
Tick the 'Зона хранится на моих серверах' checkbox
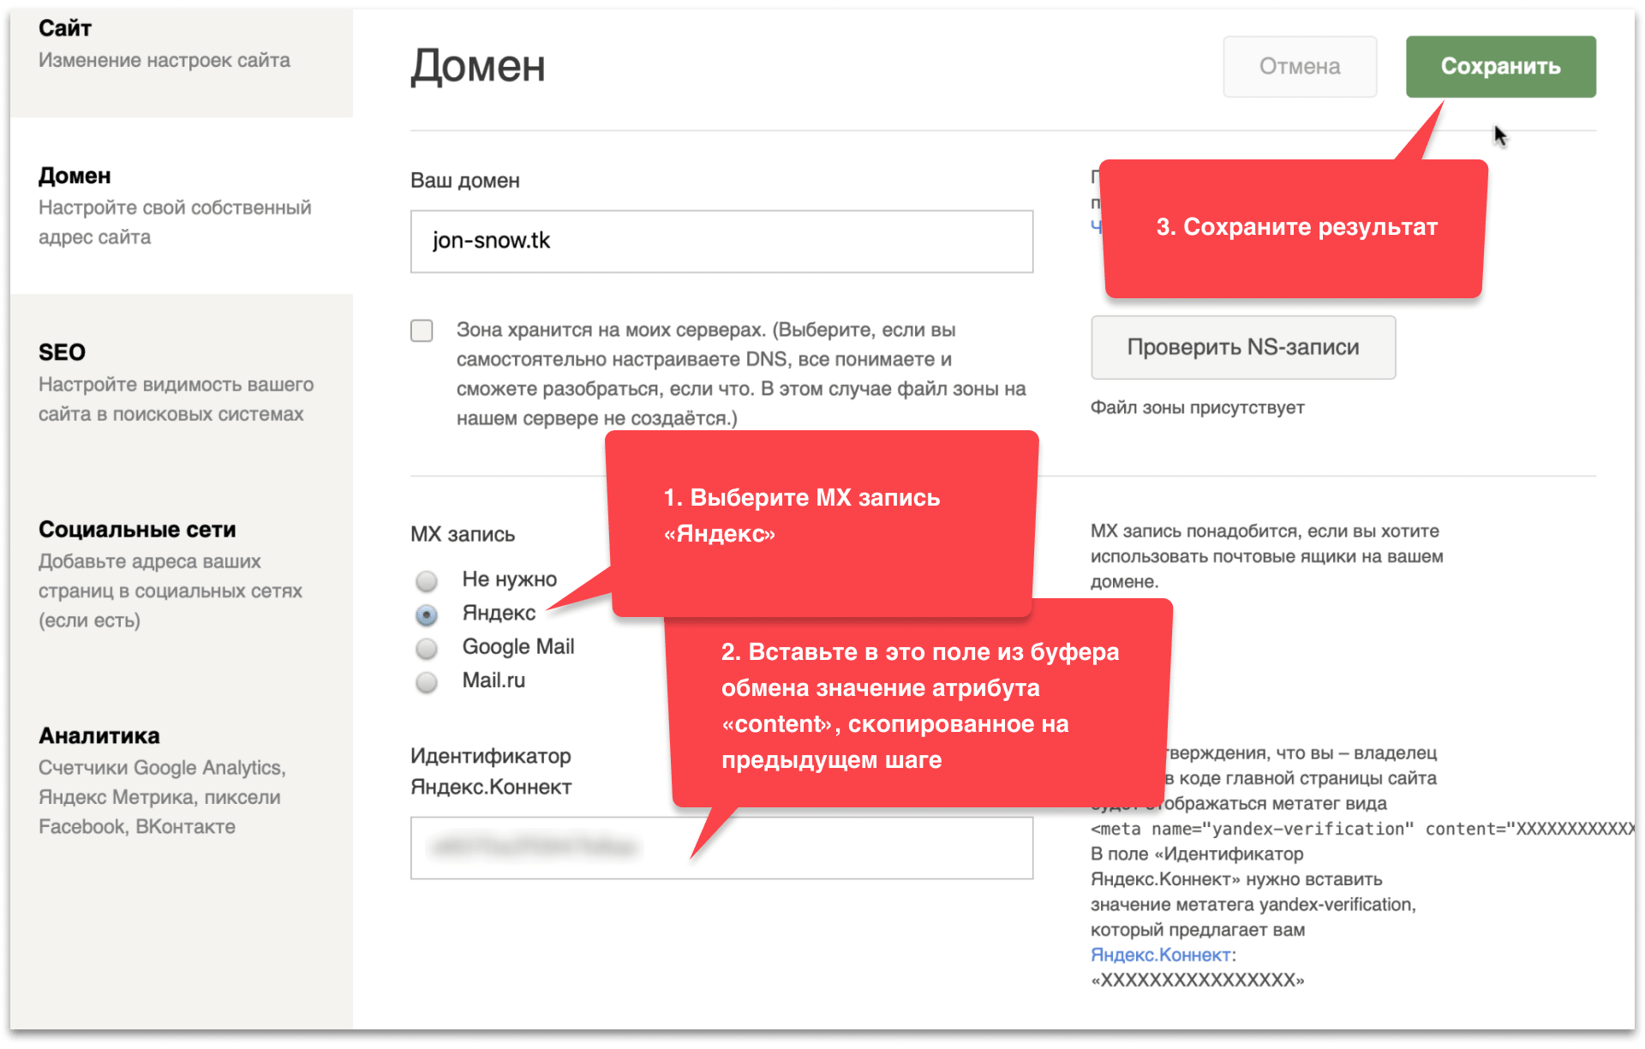422,331
